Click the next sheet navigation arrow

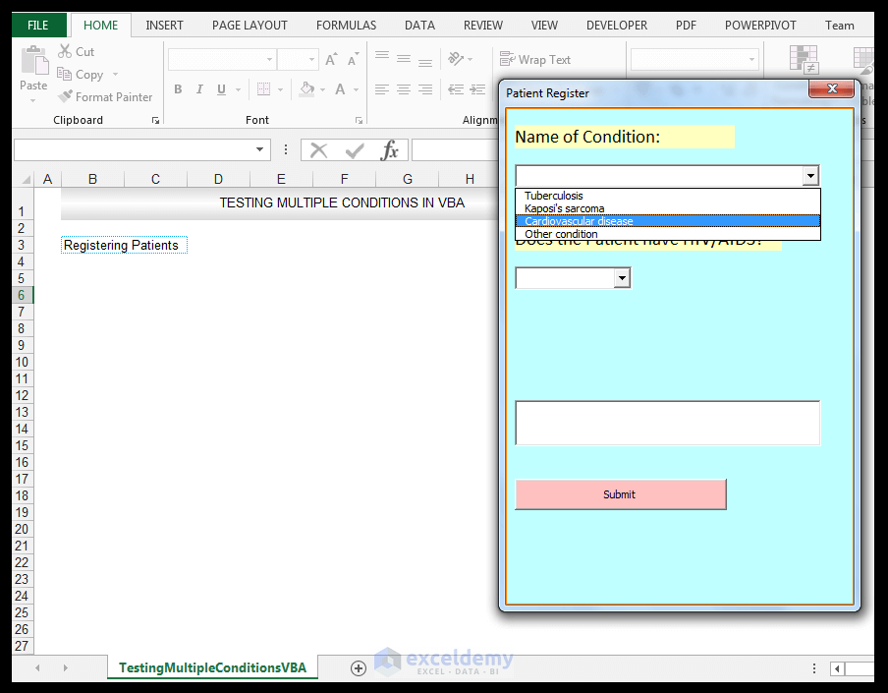(65, 668)
